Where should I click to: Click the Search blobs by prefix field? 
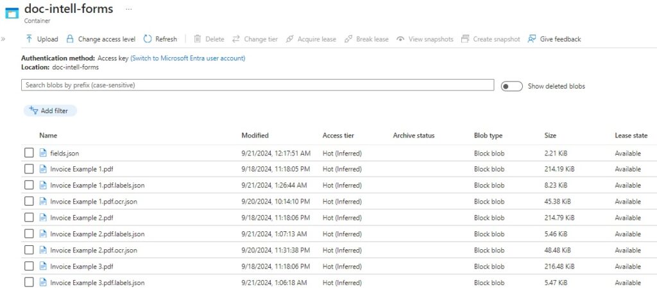[257, 85]
